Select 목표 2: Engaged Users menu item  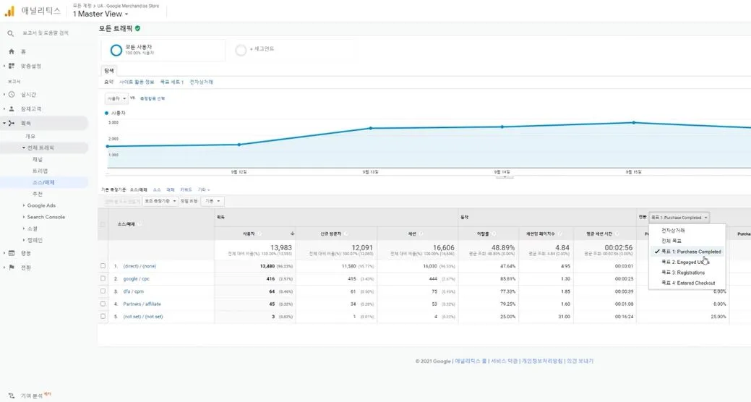pyautogui.click(x=687, y=262)
